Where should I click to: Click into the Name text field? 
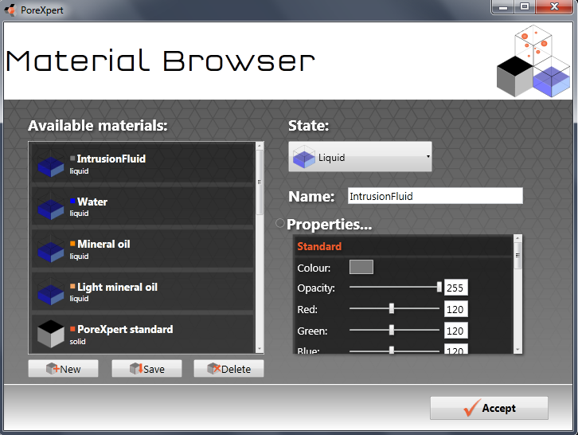435,196
